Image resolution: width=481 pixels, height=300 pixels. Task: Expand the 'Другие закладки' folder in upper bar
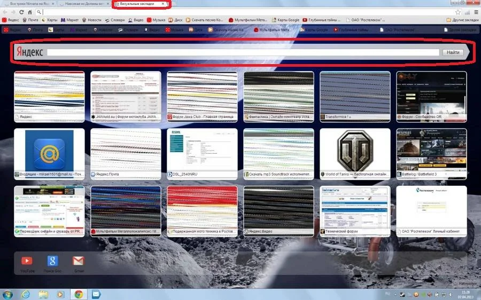[x=463, y=20]
